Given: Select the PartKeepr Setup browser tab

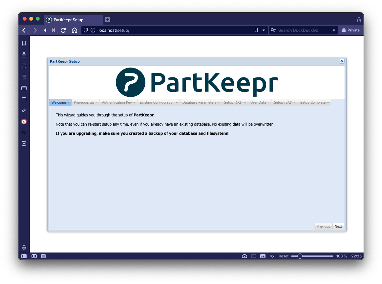Looking at the screenshot, I should coord(73,20).
